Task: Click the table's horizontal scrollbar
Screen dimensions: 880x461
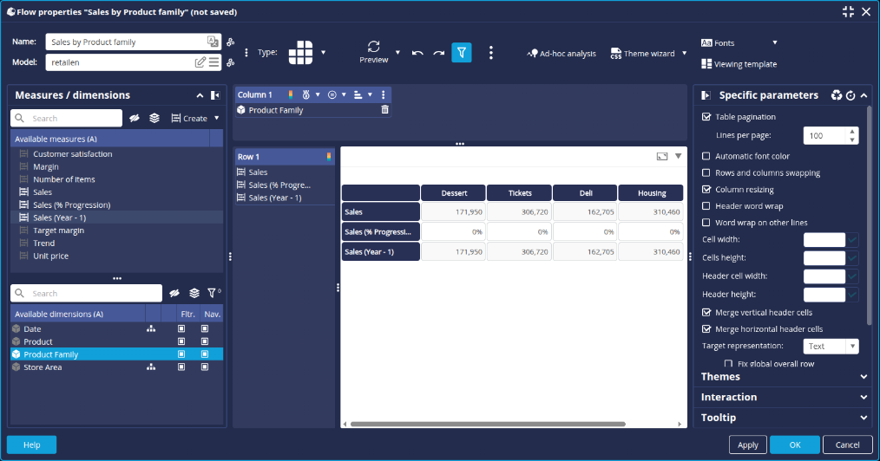Action: point(486,424)
